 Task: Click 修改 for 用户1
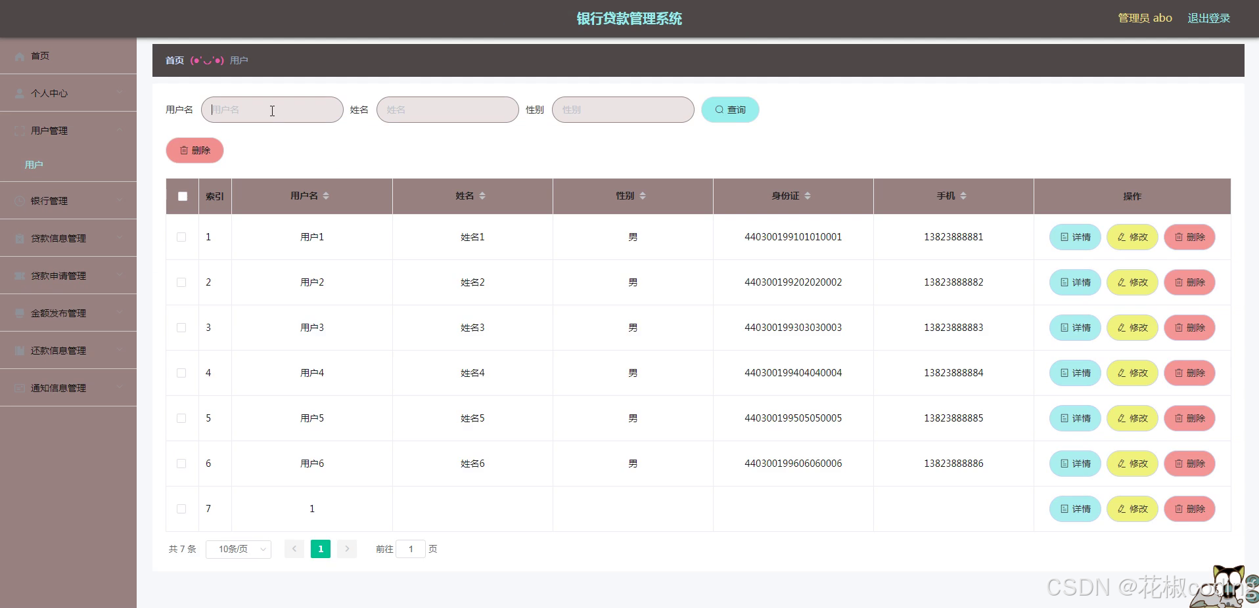1132,237
